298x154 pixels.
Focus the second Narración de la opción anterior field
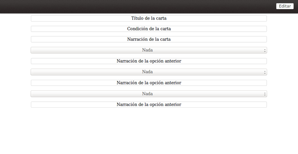click(149, 83)
